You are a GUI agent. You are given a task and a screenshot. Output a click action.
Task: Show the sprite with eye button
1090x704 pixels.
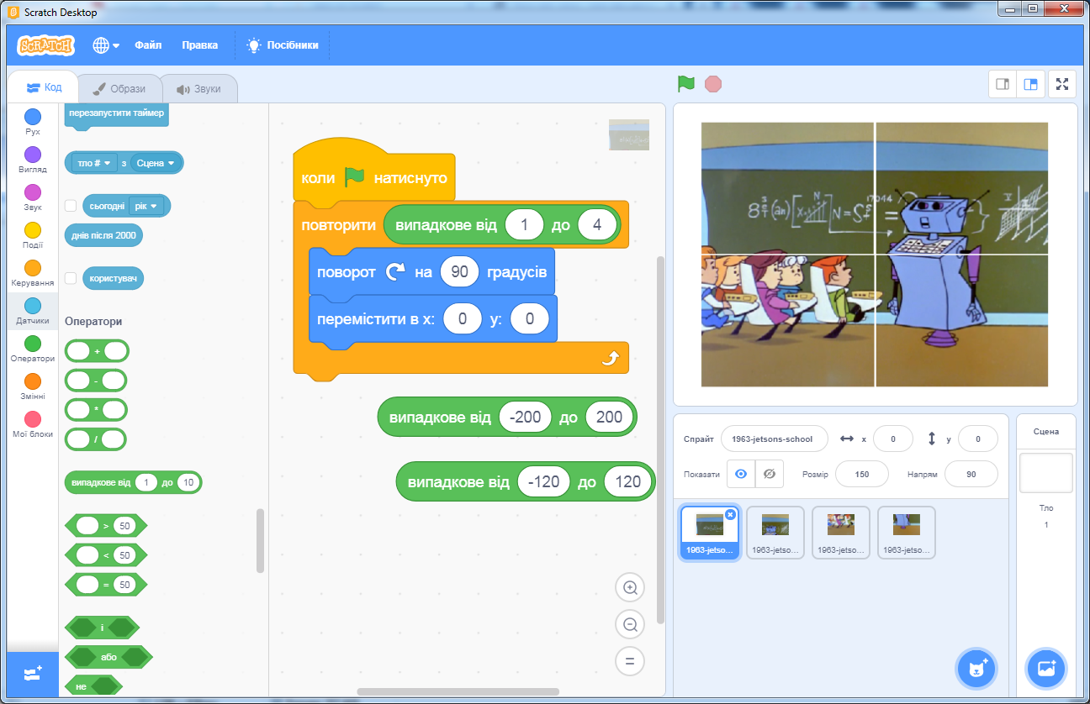tap(740, 474)
